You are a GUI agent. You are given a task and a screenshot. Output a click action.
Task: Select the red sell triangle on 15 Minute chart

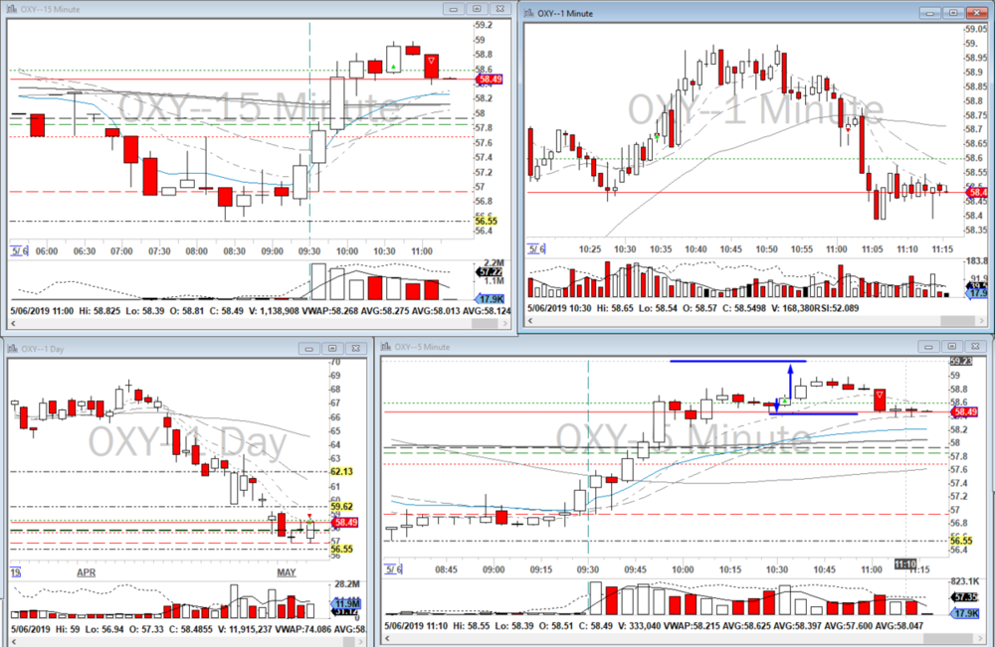(x=431, y=62)
